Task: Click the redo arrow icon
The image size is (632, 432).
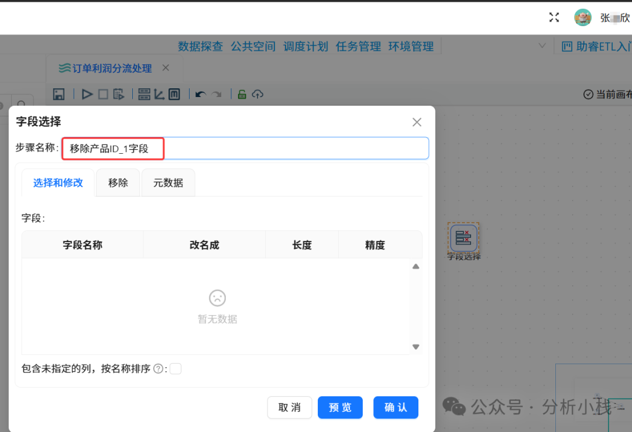Action: [217, 94]
